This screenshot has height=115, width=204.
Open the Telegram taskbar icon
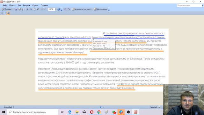point(121,112)
